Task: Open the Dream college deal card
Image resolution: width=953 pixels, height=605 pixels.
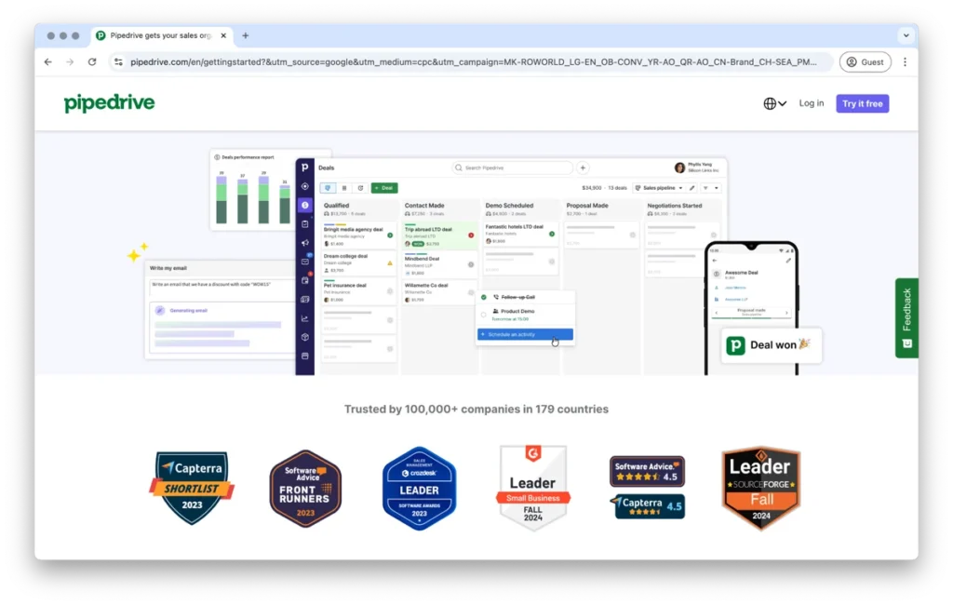Action: 358,262
